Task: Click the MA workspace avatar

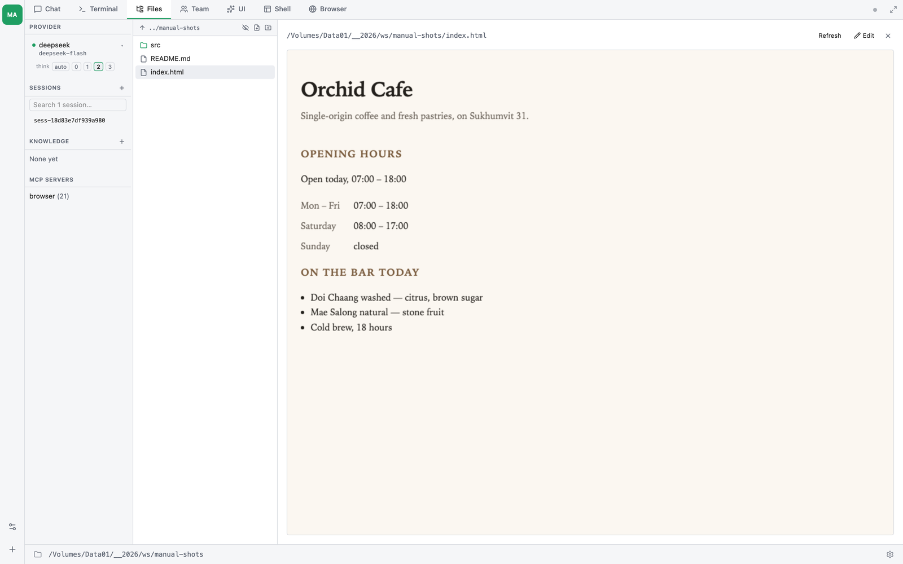Action: point(12,15)
